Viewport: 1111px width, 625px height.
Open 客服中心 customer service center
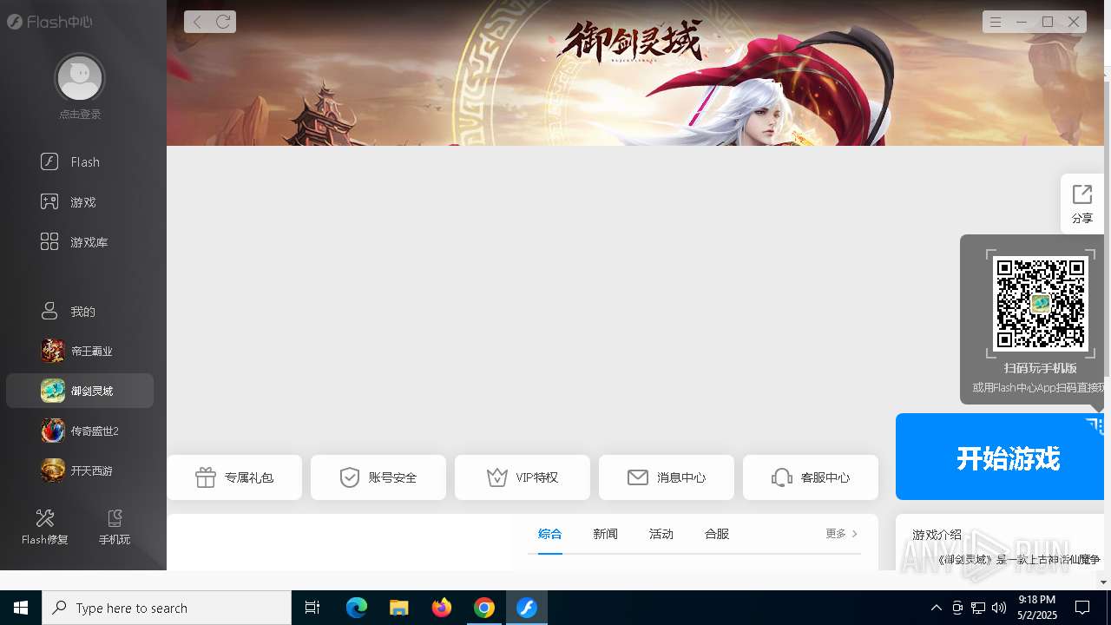(811, 477)
